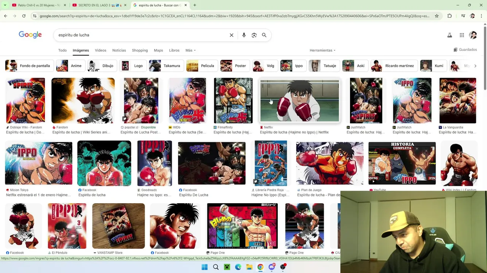Open Discord from the taskbar
The image size is (487, 273).
click(272, 267)
